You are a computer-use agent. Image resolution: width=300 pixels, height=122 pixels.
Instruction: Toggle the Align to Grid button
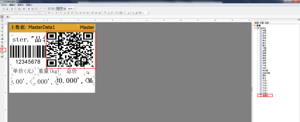(x=61, y=9)
